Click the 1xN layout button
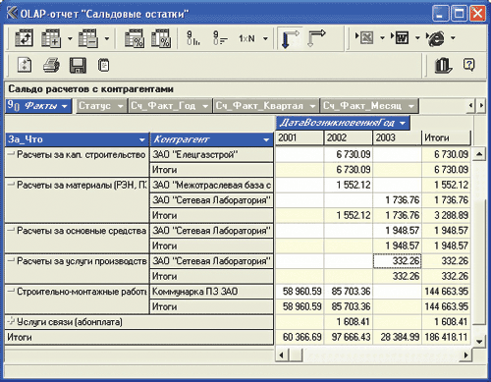The width and height of the screenshot is (491, 382). click(246, 38)
